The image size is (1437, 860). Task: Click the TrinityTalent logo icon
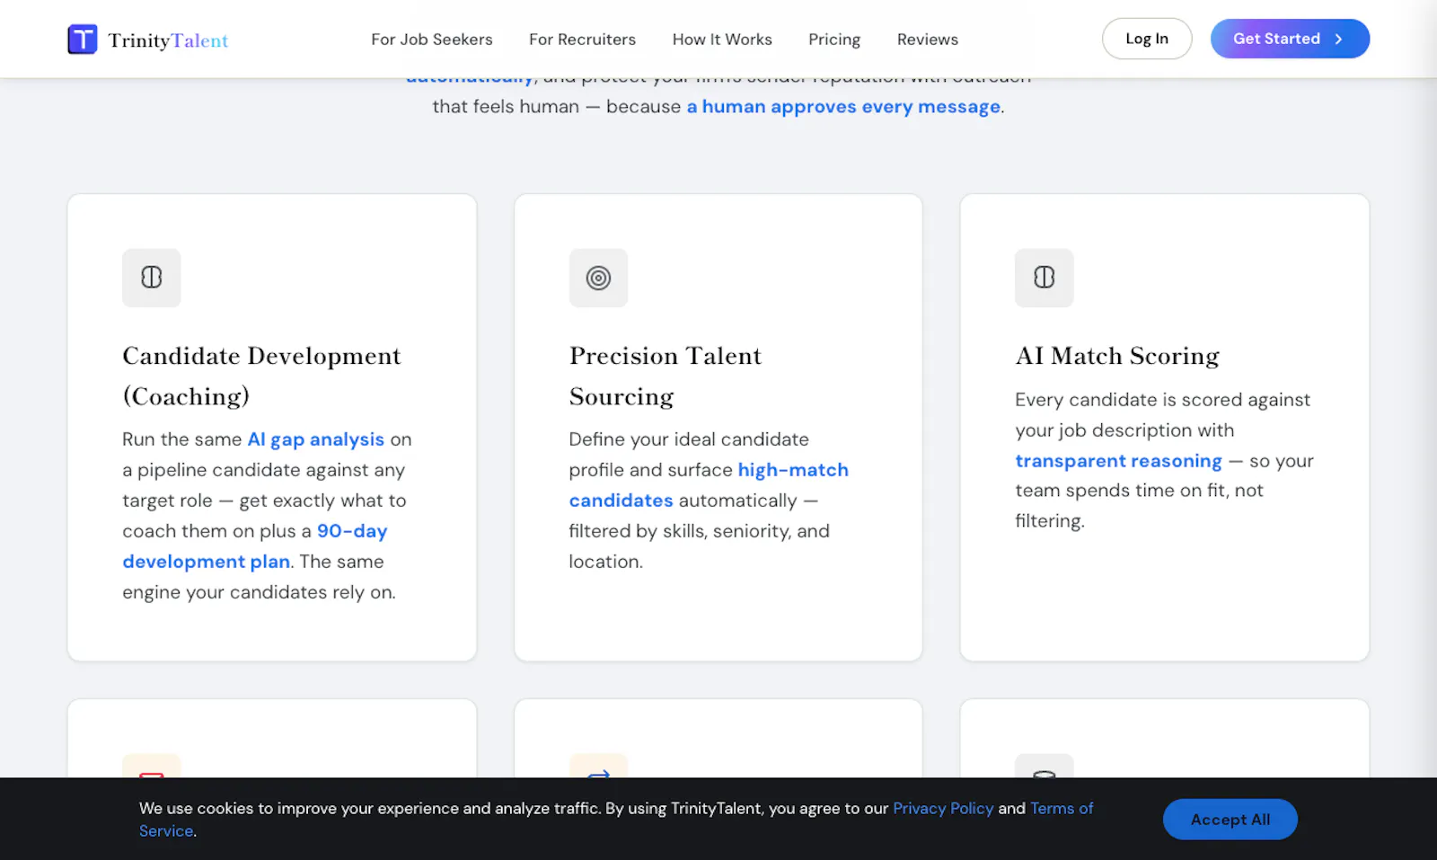pos(83,40)
